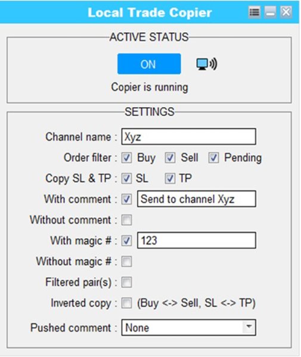Viewport: 301px width, 357px height.
Task: Close the Local Trade Copier panel
Action: (286, 12)
